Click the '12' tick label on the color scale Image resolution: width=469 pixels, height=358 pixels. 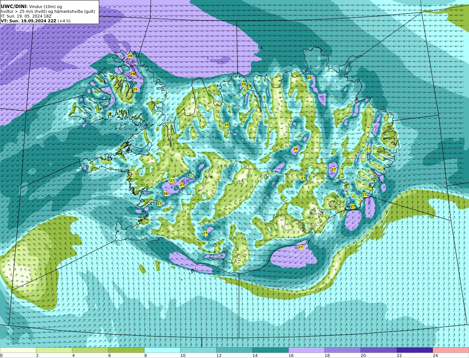(x=219, y=355)
